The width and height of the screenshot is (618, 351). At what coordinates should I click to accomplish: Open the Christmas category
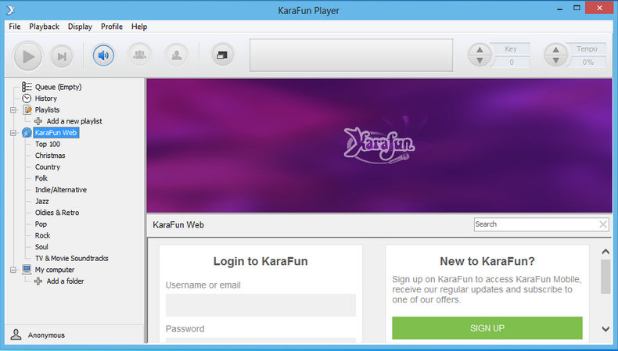[x=50, y=156]
